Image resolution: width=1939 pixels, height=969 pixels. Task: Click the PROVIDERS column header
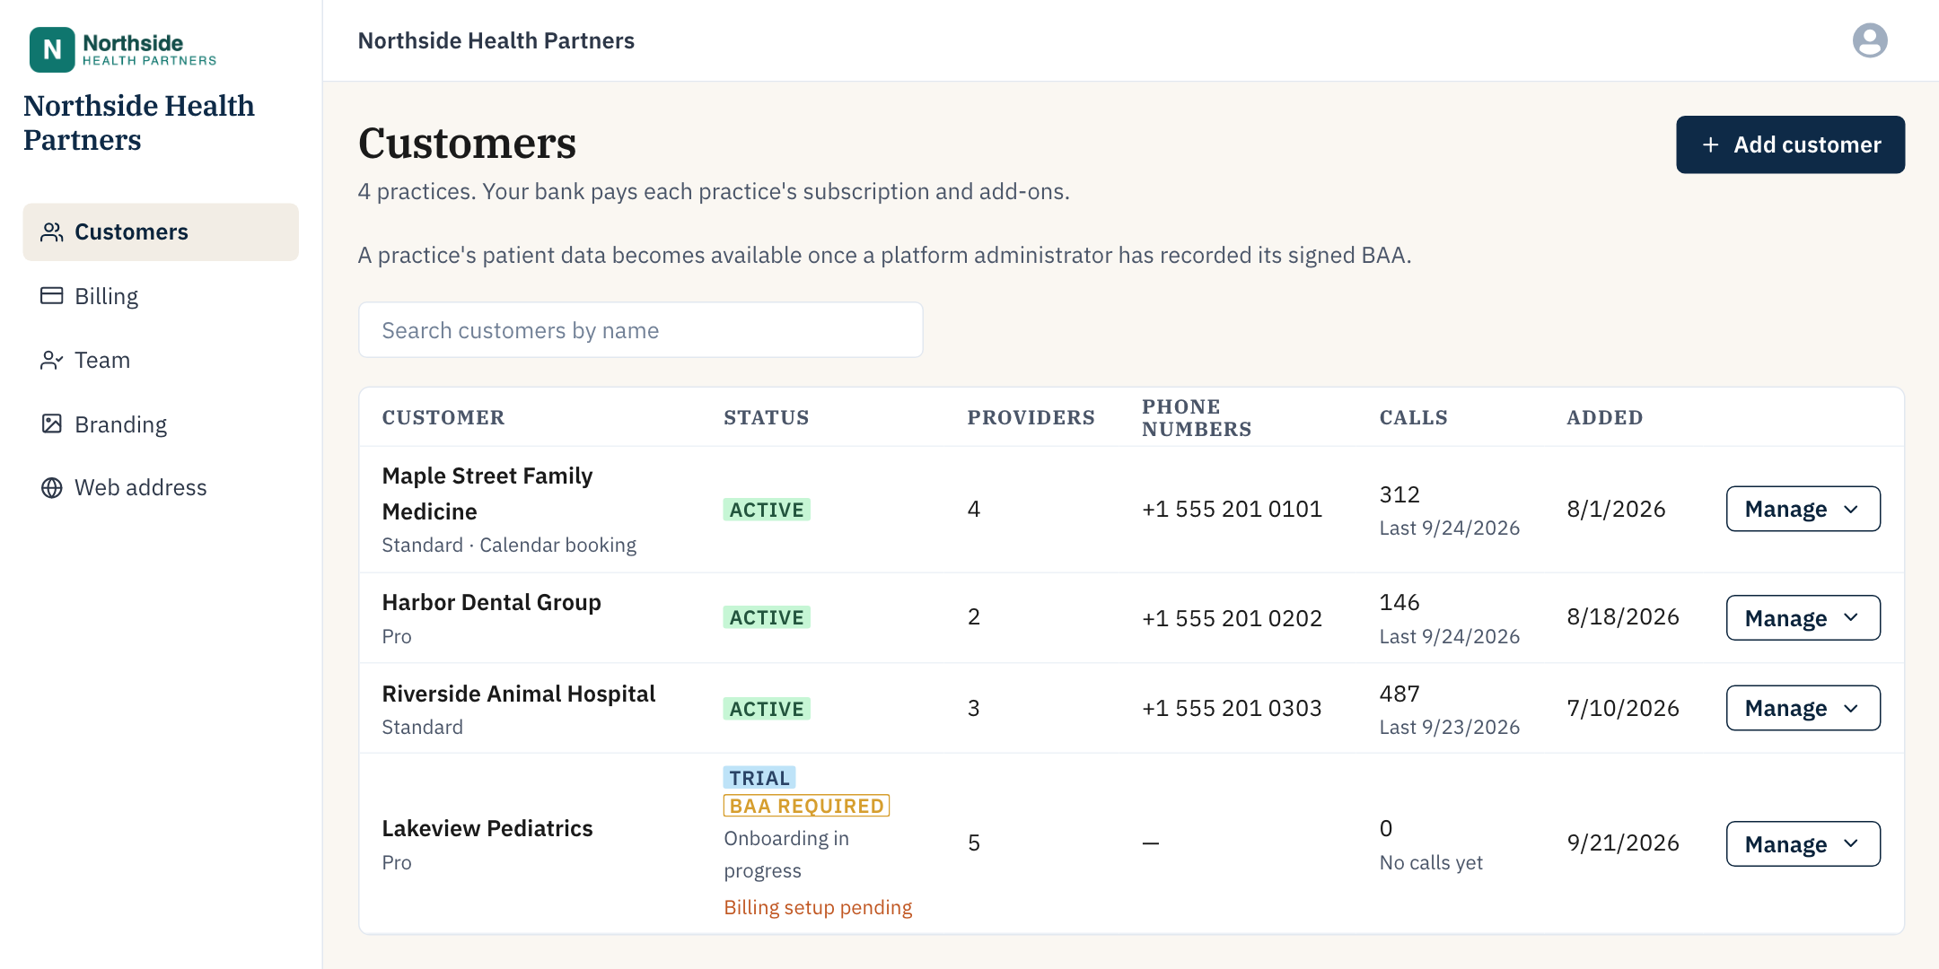[1031, 418]
